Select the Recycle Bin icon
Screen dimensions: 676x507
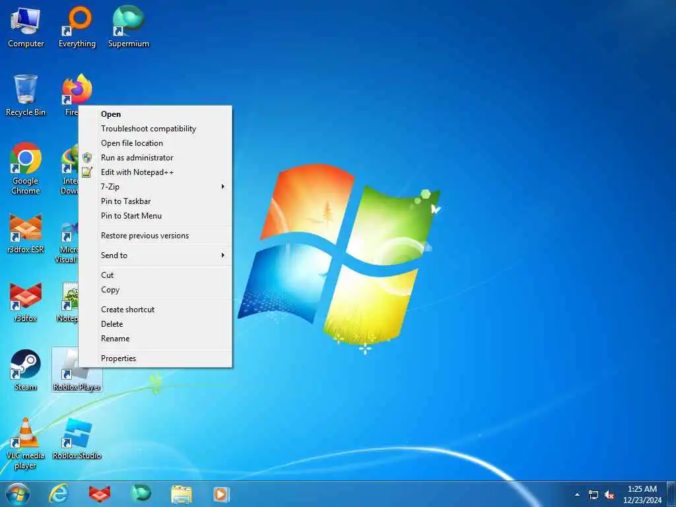click(x=26, y=96)
